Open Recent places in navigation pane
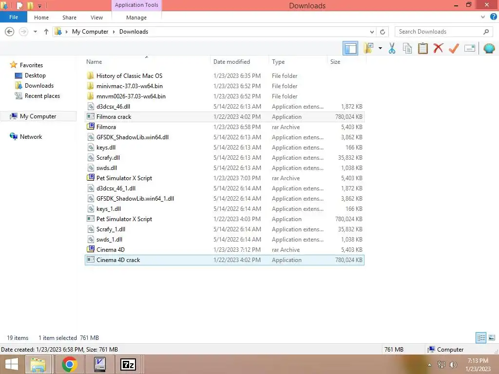The image size is (499, 374). [42, 96]
